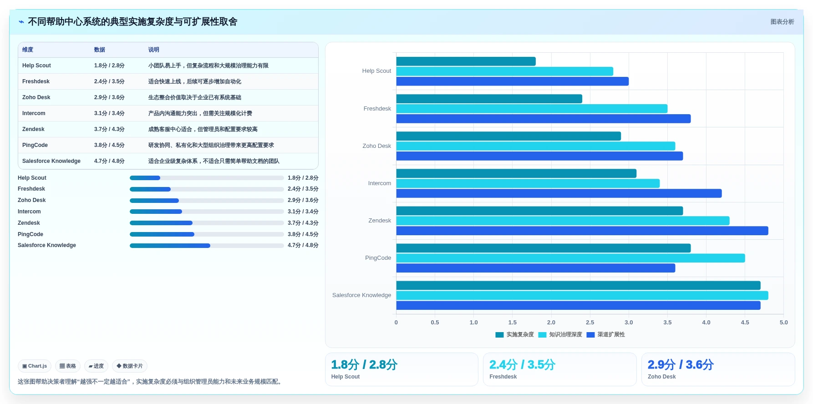Click the chart title heading text
Viewport: 813px width, 404px height.
[132, 22]
